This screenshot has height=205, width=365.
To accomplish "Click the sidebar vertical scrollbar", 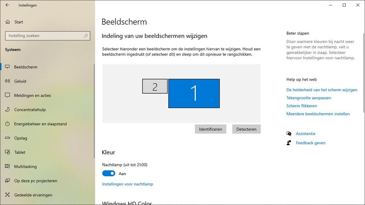I will click(94, 111).
